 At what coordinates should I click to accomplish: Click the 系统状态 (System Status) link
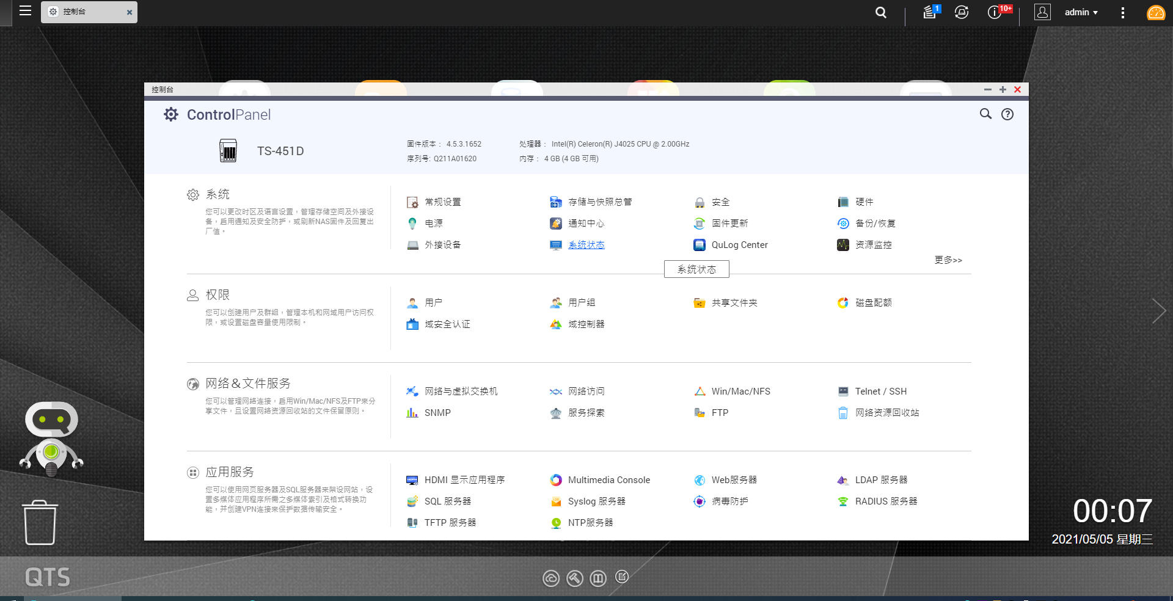point(585,245)
